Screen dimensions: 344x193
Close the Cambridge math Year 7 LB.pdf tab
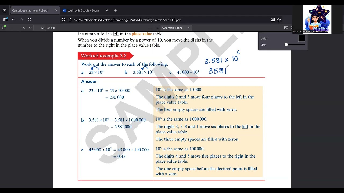pos(56,10)
